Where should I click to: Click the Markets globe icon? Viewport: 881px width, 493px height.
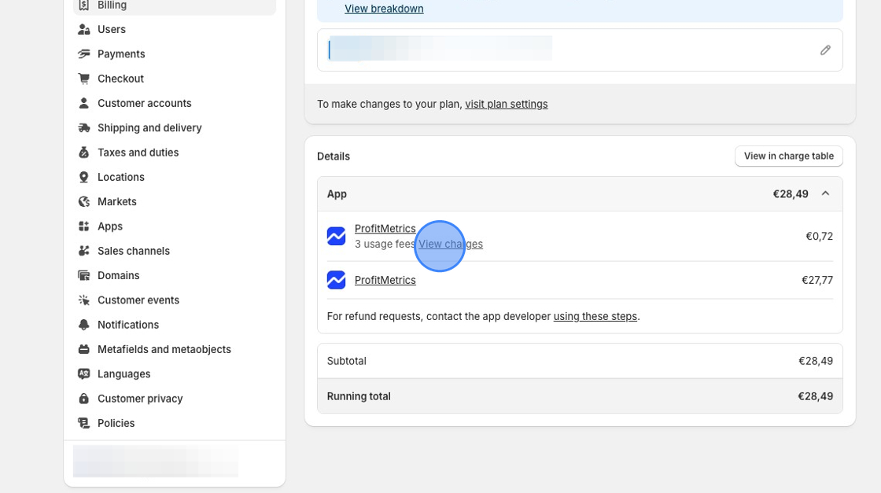[x=83, y=201]
